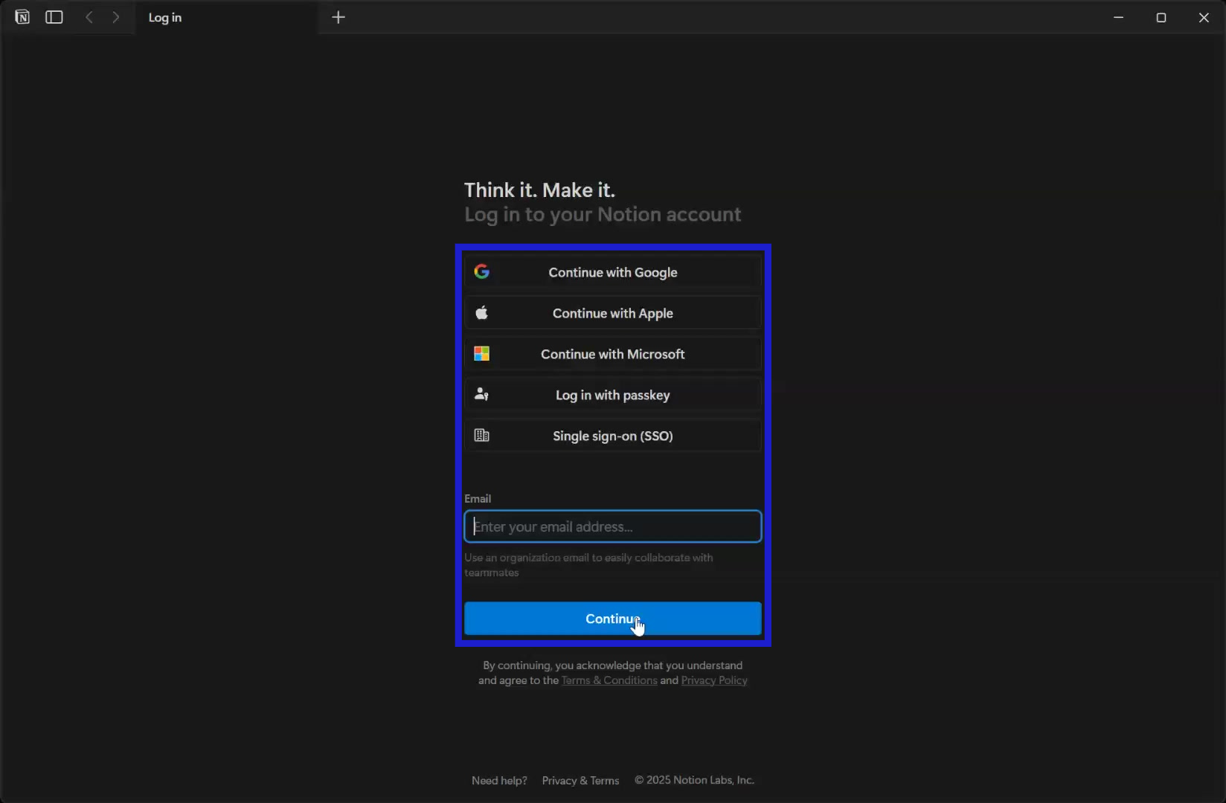Click the passkey person icon
The height and width of the screenshot is (803, 1226).
click(481, 394)
